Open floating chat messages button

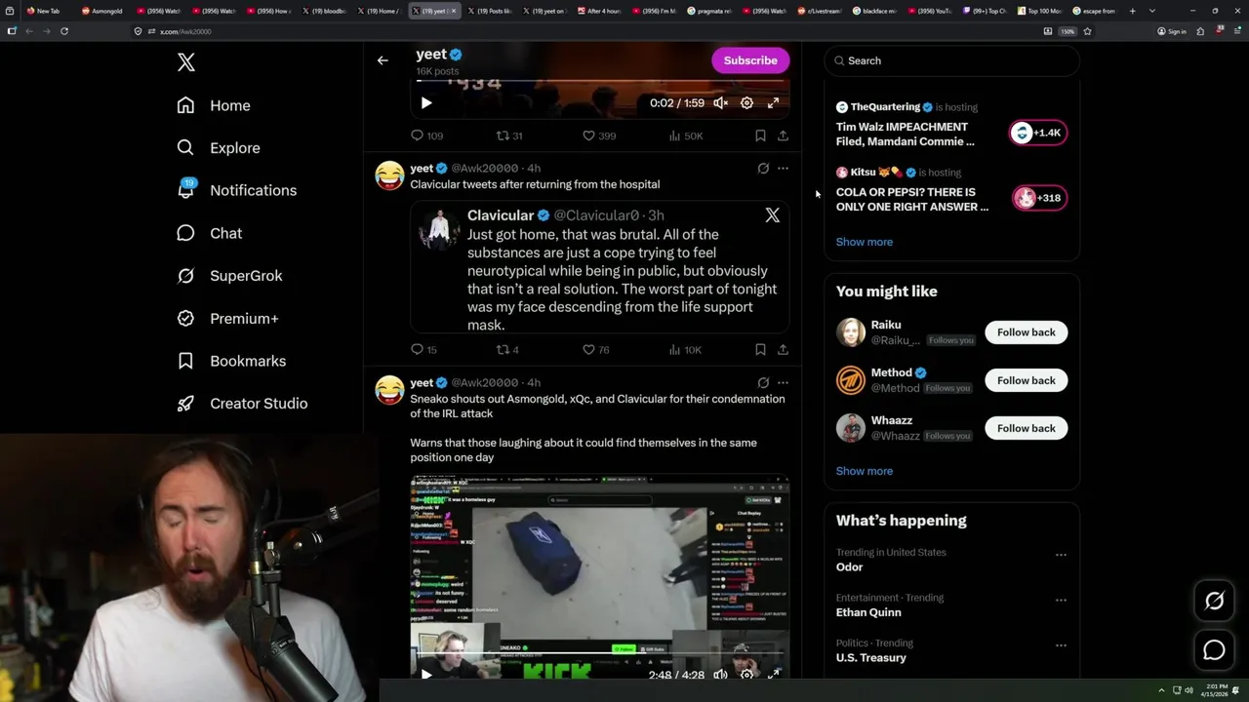point(1214,650)
